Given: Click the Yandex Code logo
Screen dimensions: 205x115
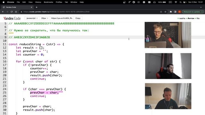Looking at the screenshot, I should coord(12,19).
